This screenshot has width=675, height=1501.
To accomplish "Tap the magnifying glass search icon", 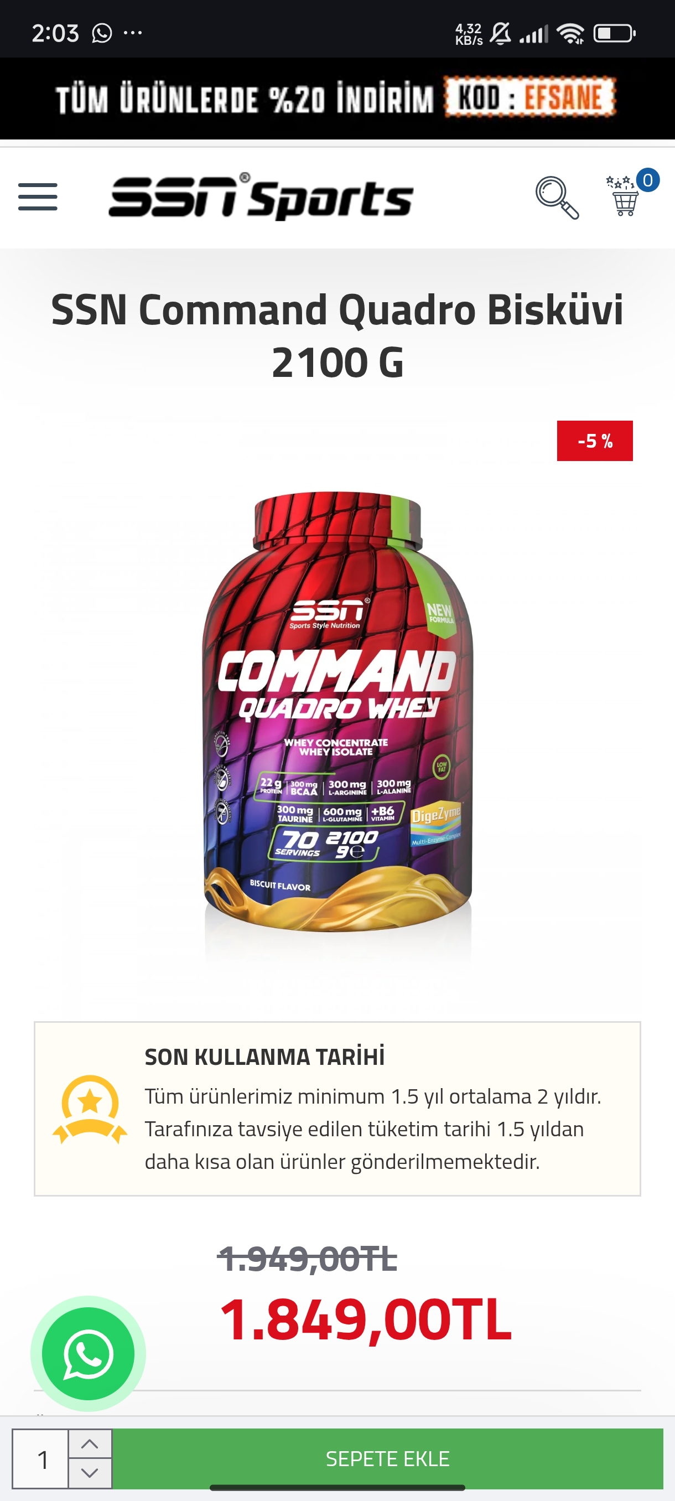I will coord(557,198).
